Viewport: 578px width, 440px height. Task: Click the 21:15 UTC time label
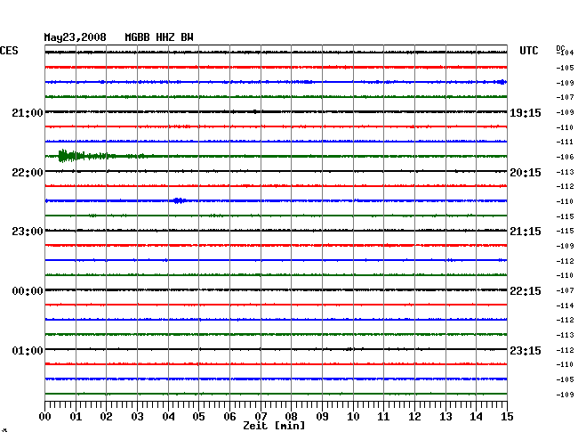[x=526, y=232]
